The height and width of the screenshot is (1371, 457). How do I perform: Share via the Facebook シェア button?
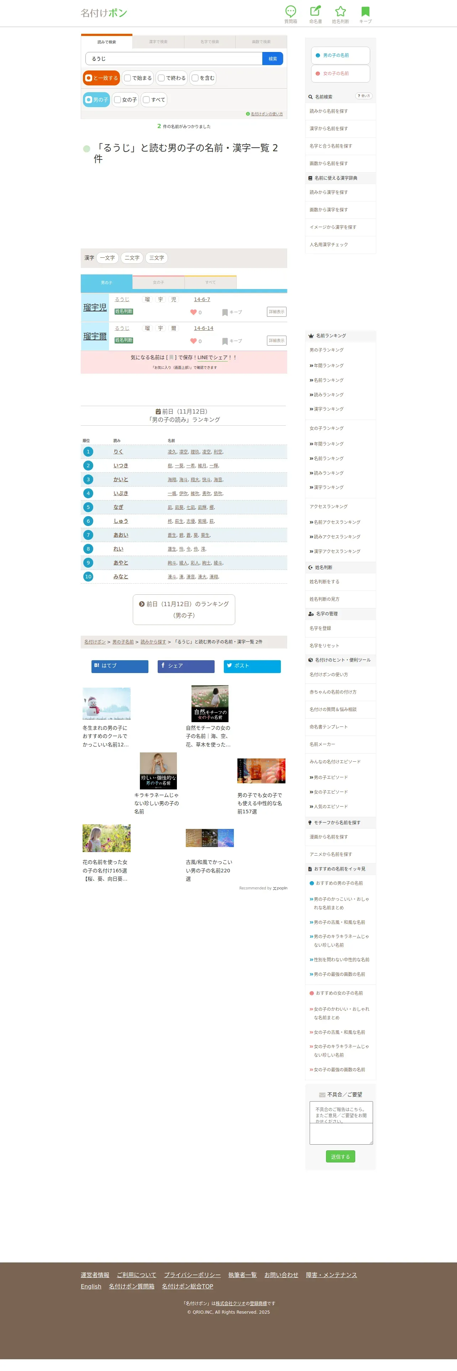pos(186,666)
